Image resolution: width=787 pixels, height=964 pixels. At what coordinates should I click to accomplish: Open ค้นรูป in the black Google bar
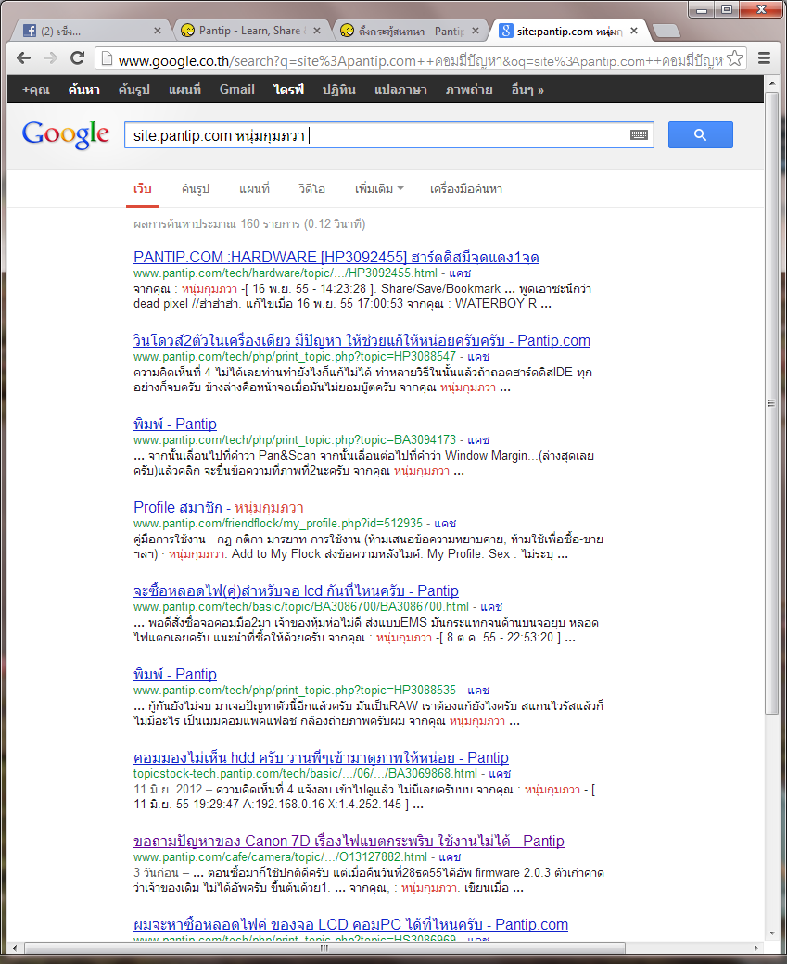click(x=134, y=90)
